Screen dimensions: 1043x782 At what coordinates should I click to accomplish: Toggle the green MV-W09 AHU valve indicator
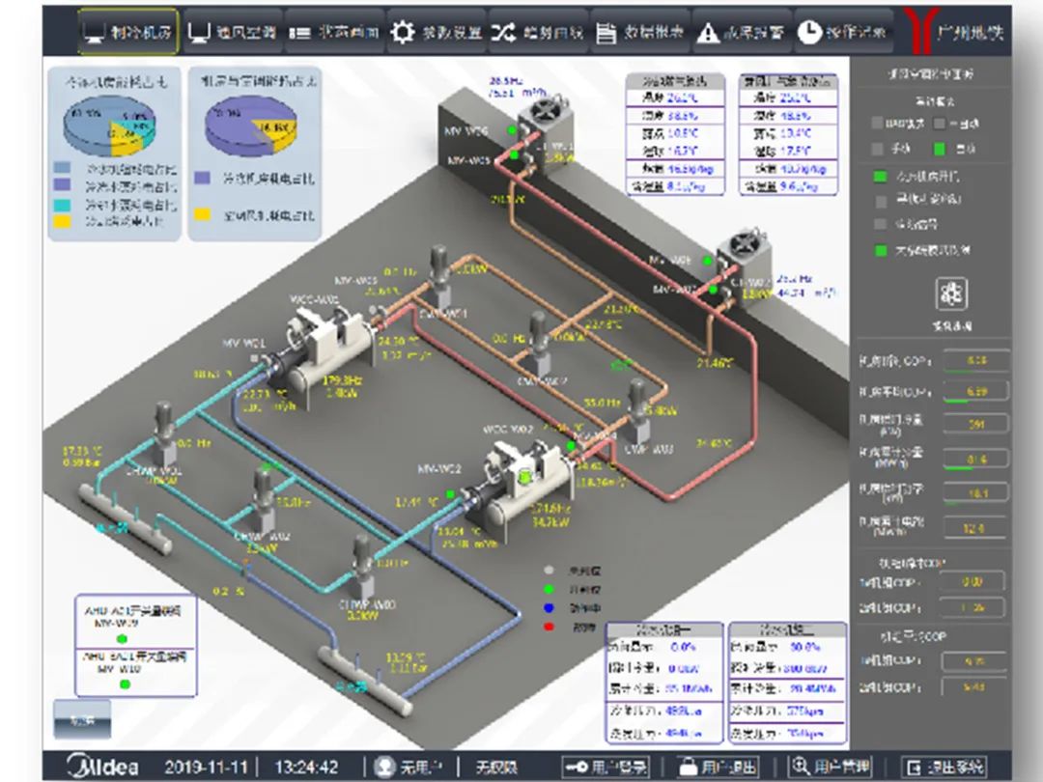point(123,638)
